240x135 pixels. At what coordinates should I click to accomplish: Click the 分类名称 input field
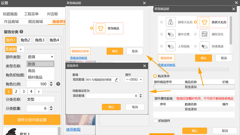click(40, 99)
